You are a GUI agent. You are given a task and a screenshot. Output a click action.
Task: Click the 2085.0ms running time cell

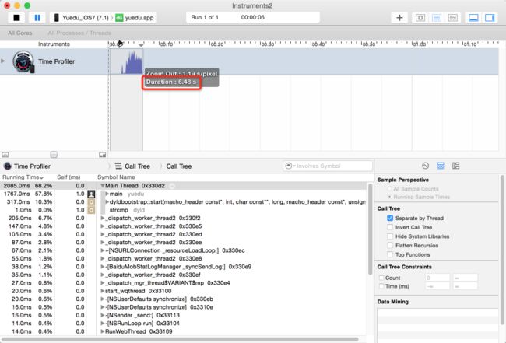(x=16, y=186)
